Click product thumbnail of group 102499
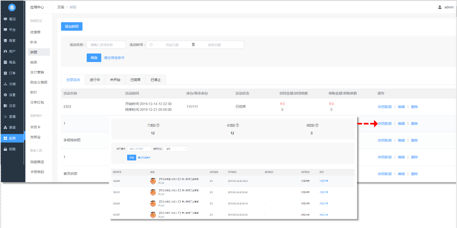Screen dimensions: 457x228 [153, 181]
